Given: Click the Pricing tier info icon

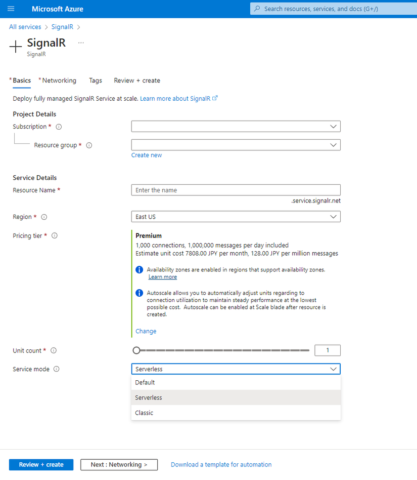Looking at the screenshot, I should [55, 235].
